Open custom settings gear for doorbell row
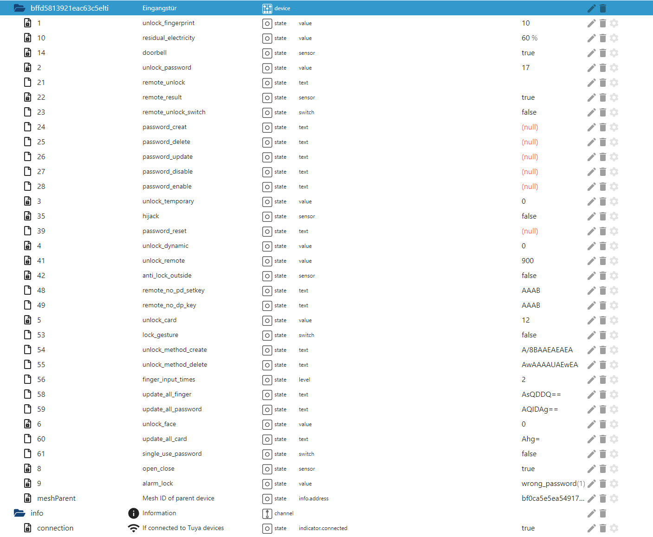The width and height of the screenshot is (653, 537). tap(614, 53)
